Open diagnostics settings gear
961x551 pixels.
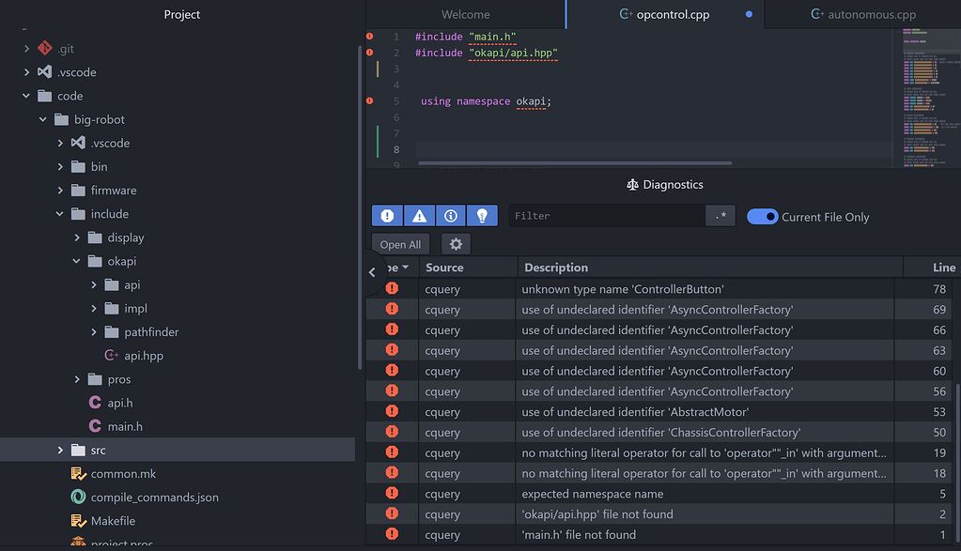[456, 244]
